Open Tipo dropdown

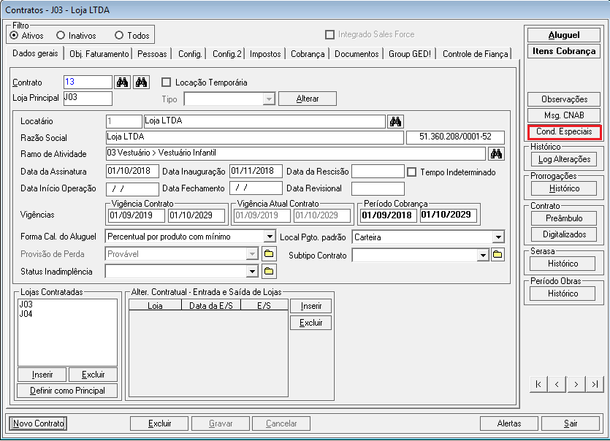pyautogui.click(x=268, y=99)
